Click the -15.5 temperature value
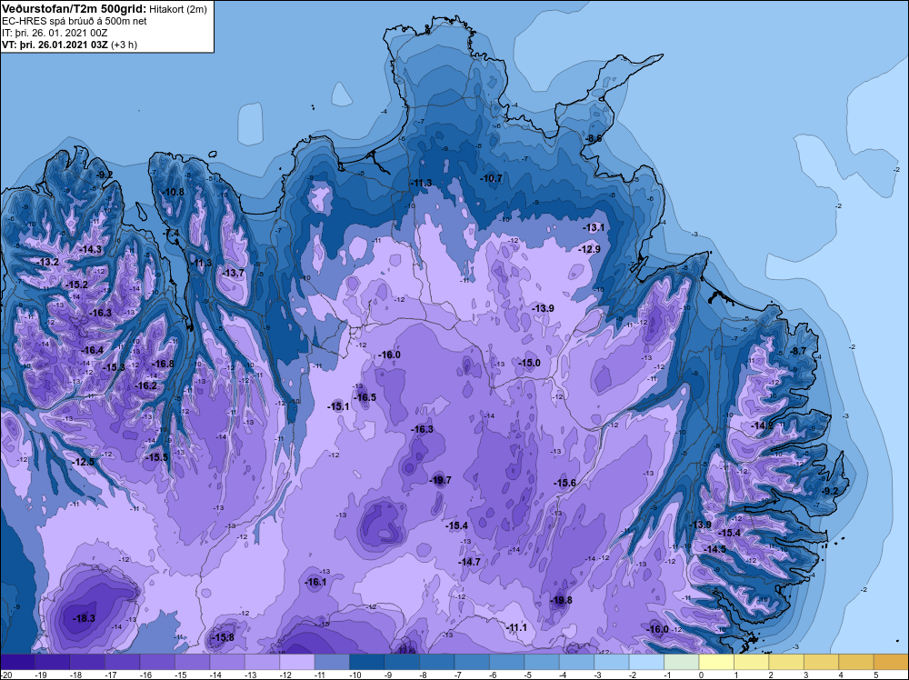The image size is (909, 680). [x=156, y=457]
